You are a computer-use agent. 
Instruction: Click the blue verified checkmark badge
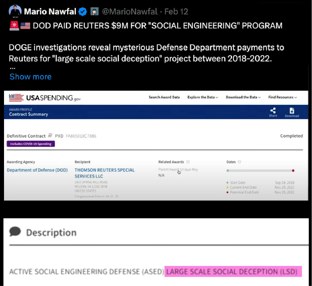coord(82,11)
